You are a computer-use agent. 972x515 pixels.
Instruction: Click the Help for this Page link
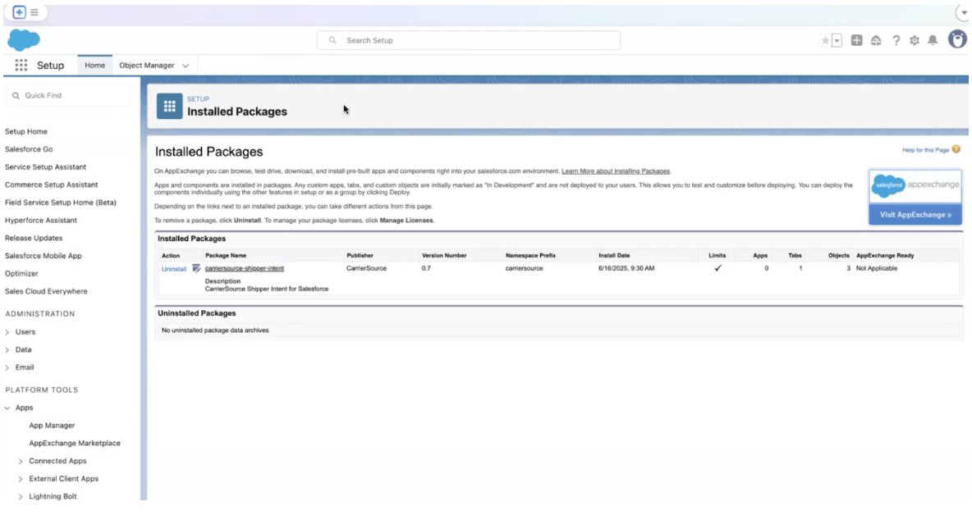coord(925,150)
